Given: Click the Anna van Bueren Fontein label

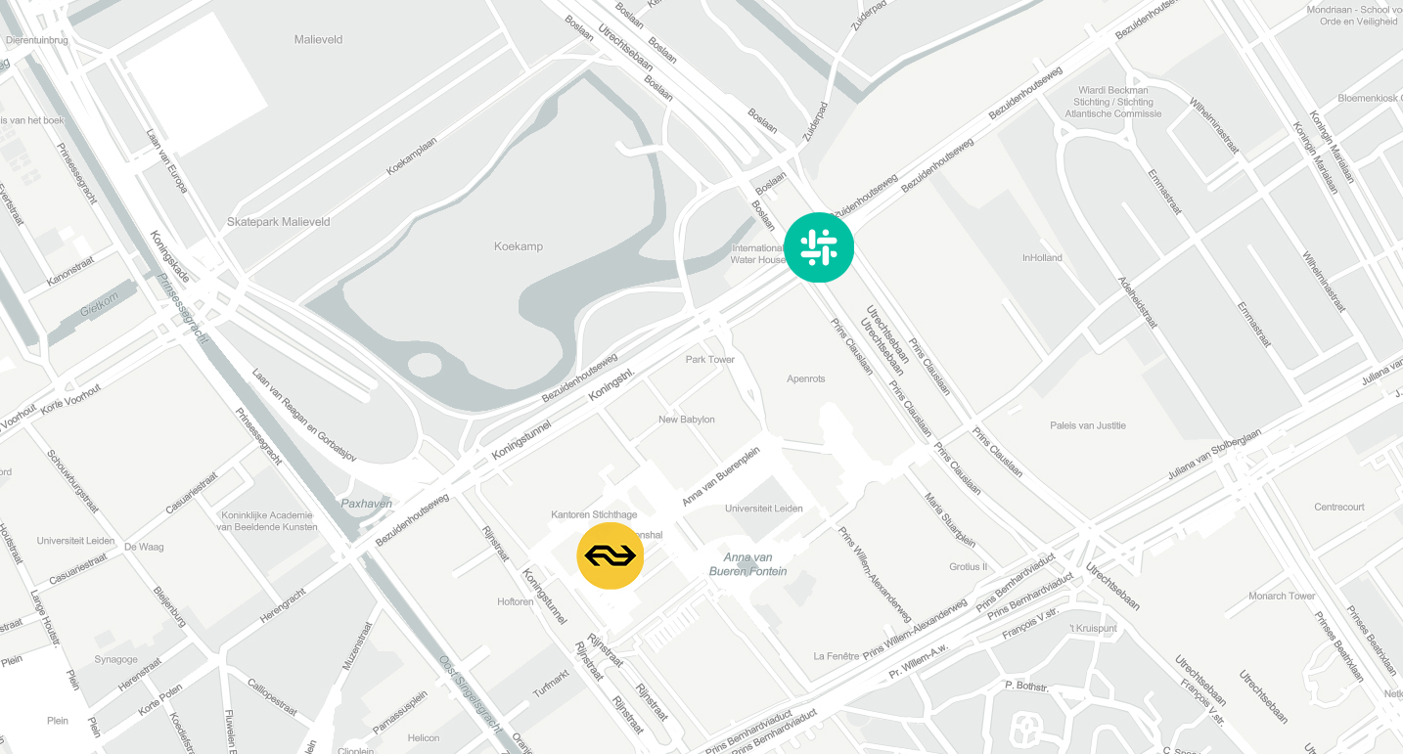Looking at the screenshot, I should 747,564.
